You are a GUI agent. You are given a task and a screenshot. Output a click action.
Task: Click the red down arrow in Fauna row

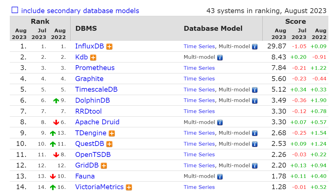53,176
